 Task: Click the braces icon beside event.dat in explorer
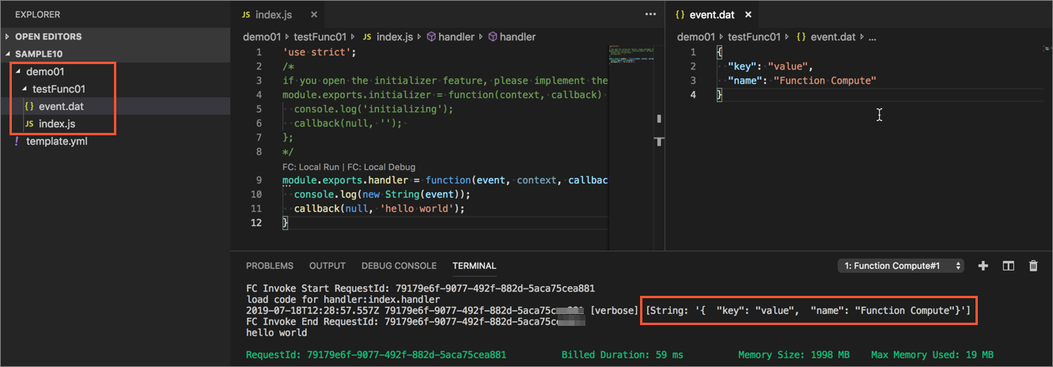(29, 107)
